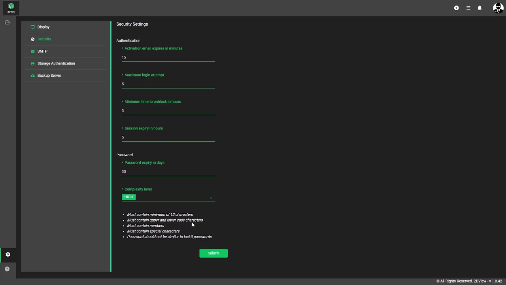
Task: Click the 2DView logo icon
Action: click(11, 8)
